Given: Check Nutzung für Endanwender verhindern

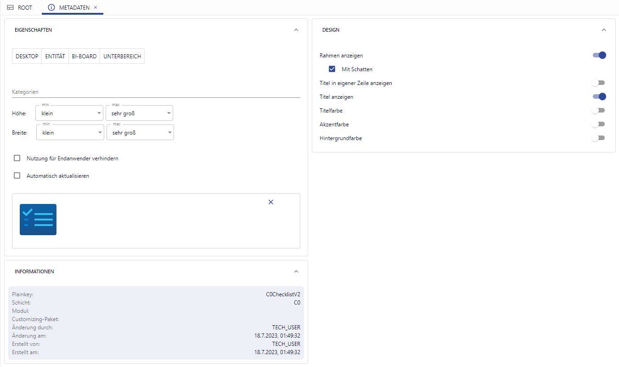Looking at the screenshot, I should pos(17,158).
